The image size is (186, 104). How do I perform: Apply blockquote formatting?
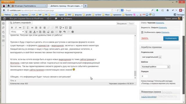pyautogui.click(x=32, y=28)
